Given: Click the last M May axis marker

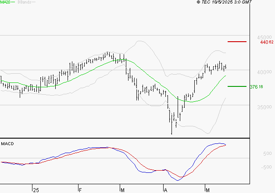Looking at the screenshot, I should point(207,190).
